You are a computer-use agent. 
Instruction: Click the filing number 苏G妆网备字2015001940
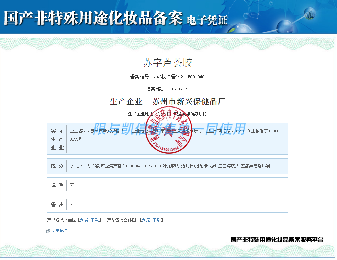[179, 77]
